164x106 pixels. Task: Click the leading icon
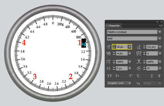(x=139, y=47)
